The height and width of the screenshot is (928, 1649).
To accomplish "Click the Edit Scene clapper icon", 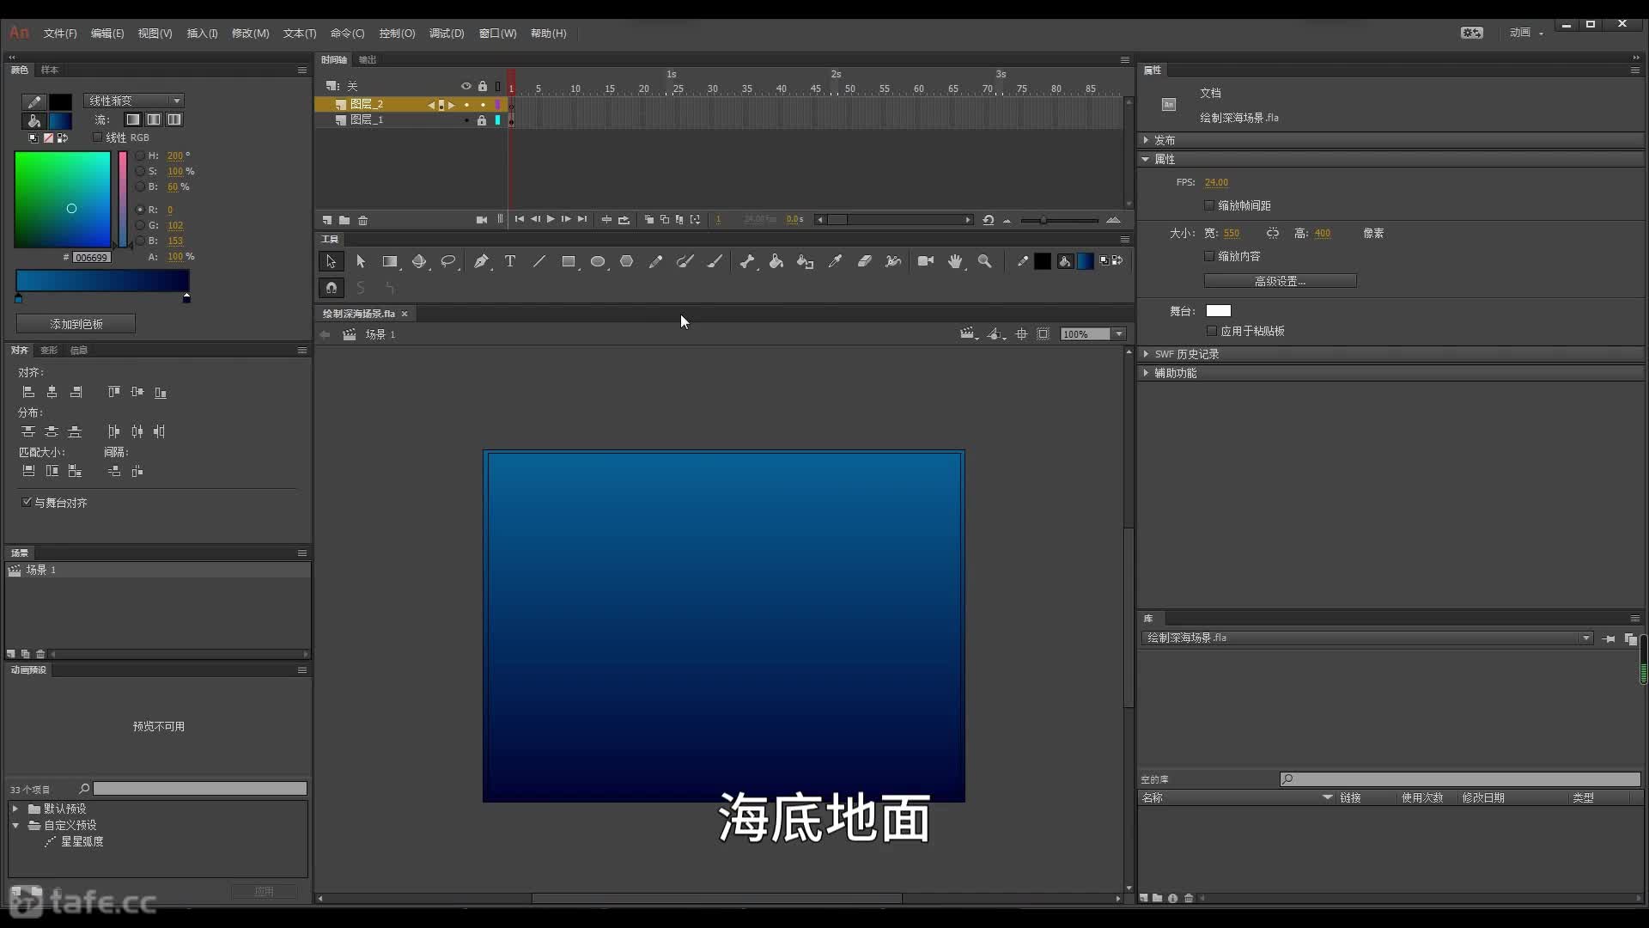I will point(968,334).
